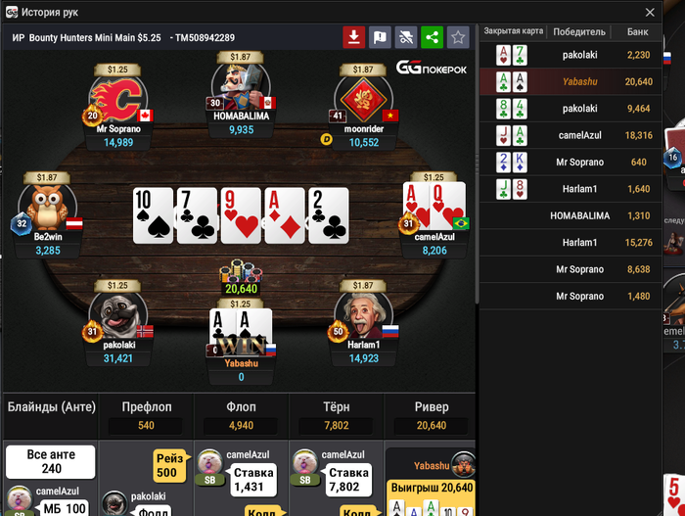Open pakolaki 2,230 hand in the list

571,55
